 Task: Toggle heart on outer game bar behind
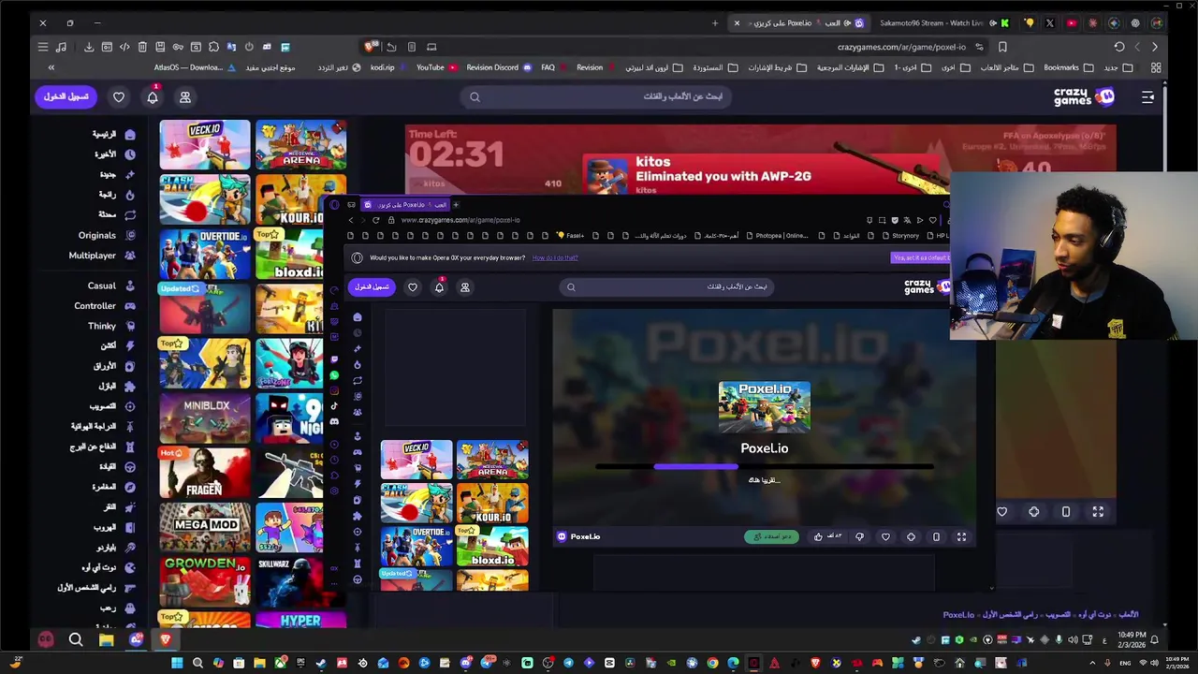pyautogui.click(x=1002, y=512)
